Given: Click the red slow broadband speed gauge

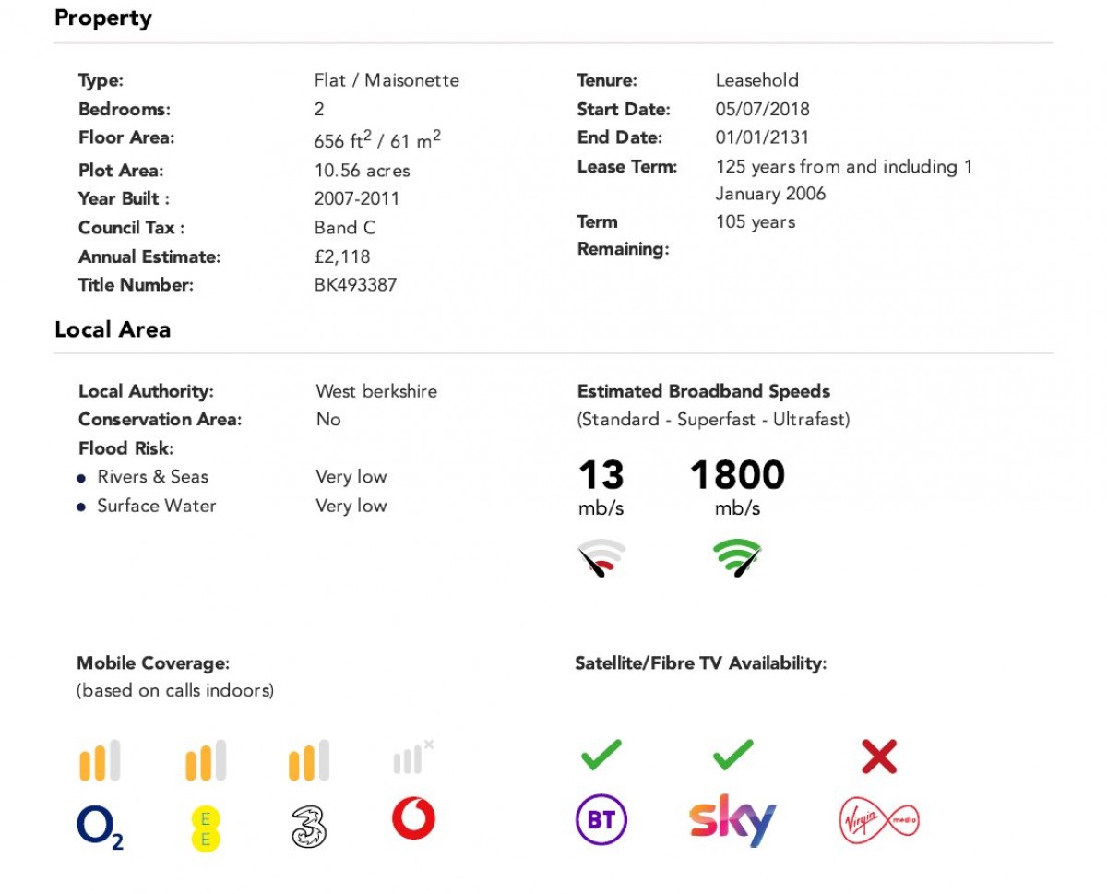Looking at the screenshot, I should click(601, 558).
